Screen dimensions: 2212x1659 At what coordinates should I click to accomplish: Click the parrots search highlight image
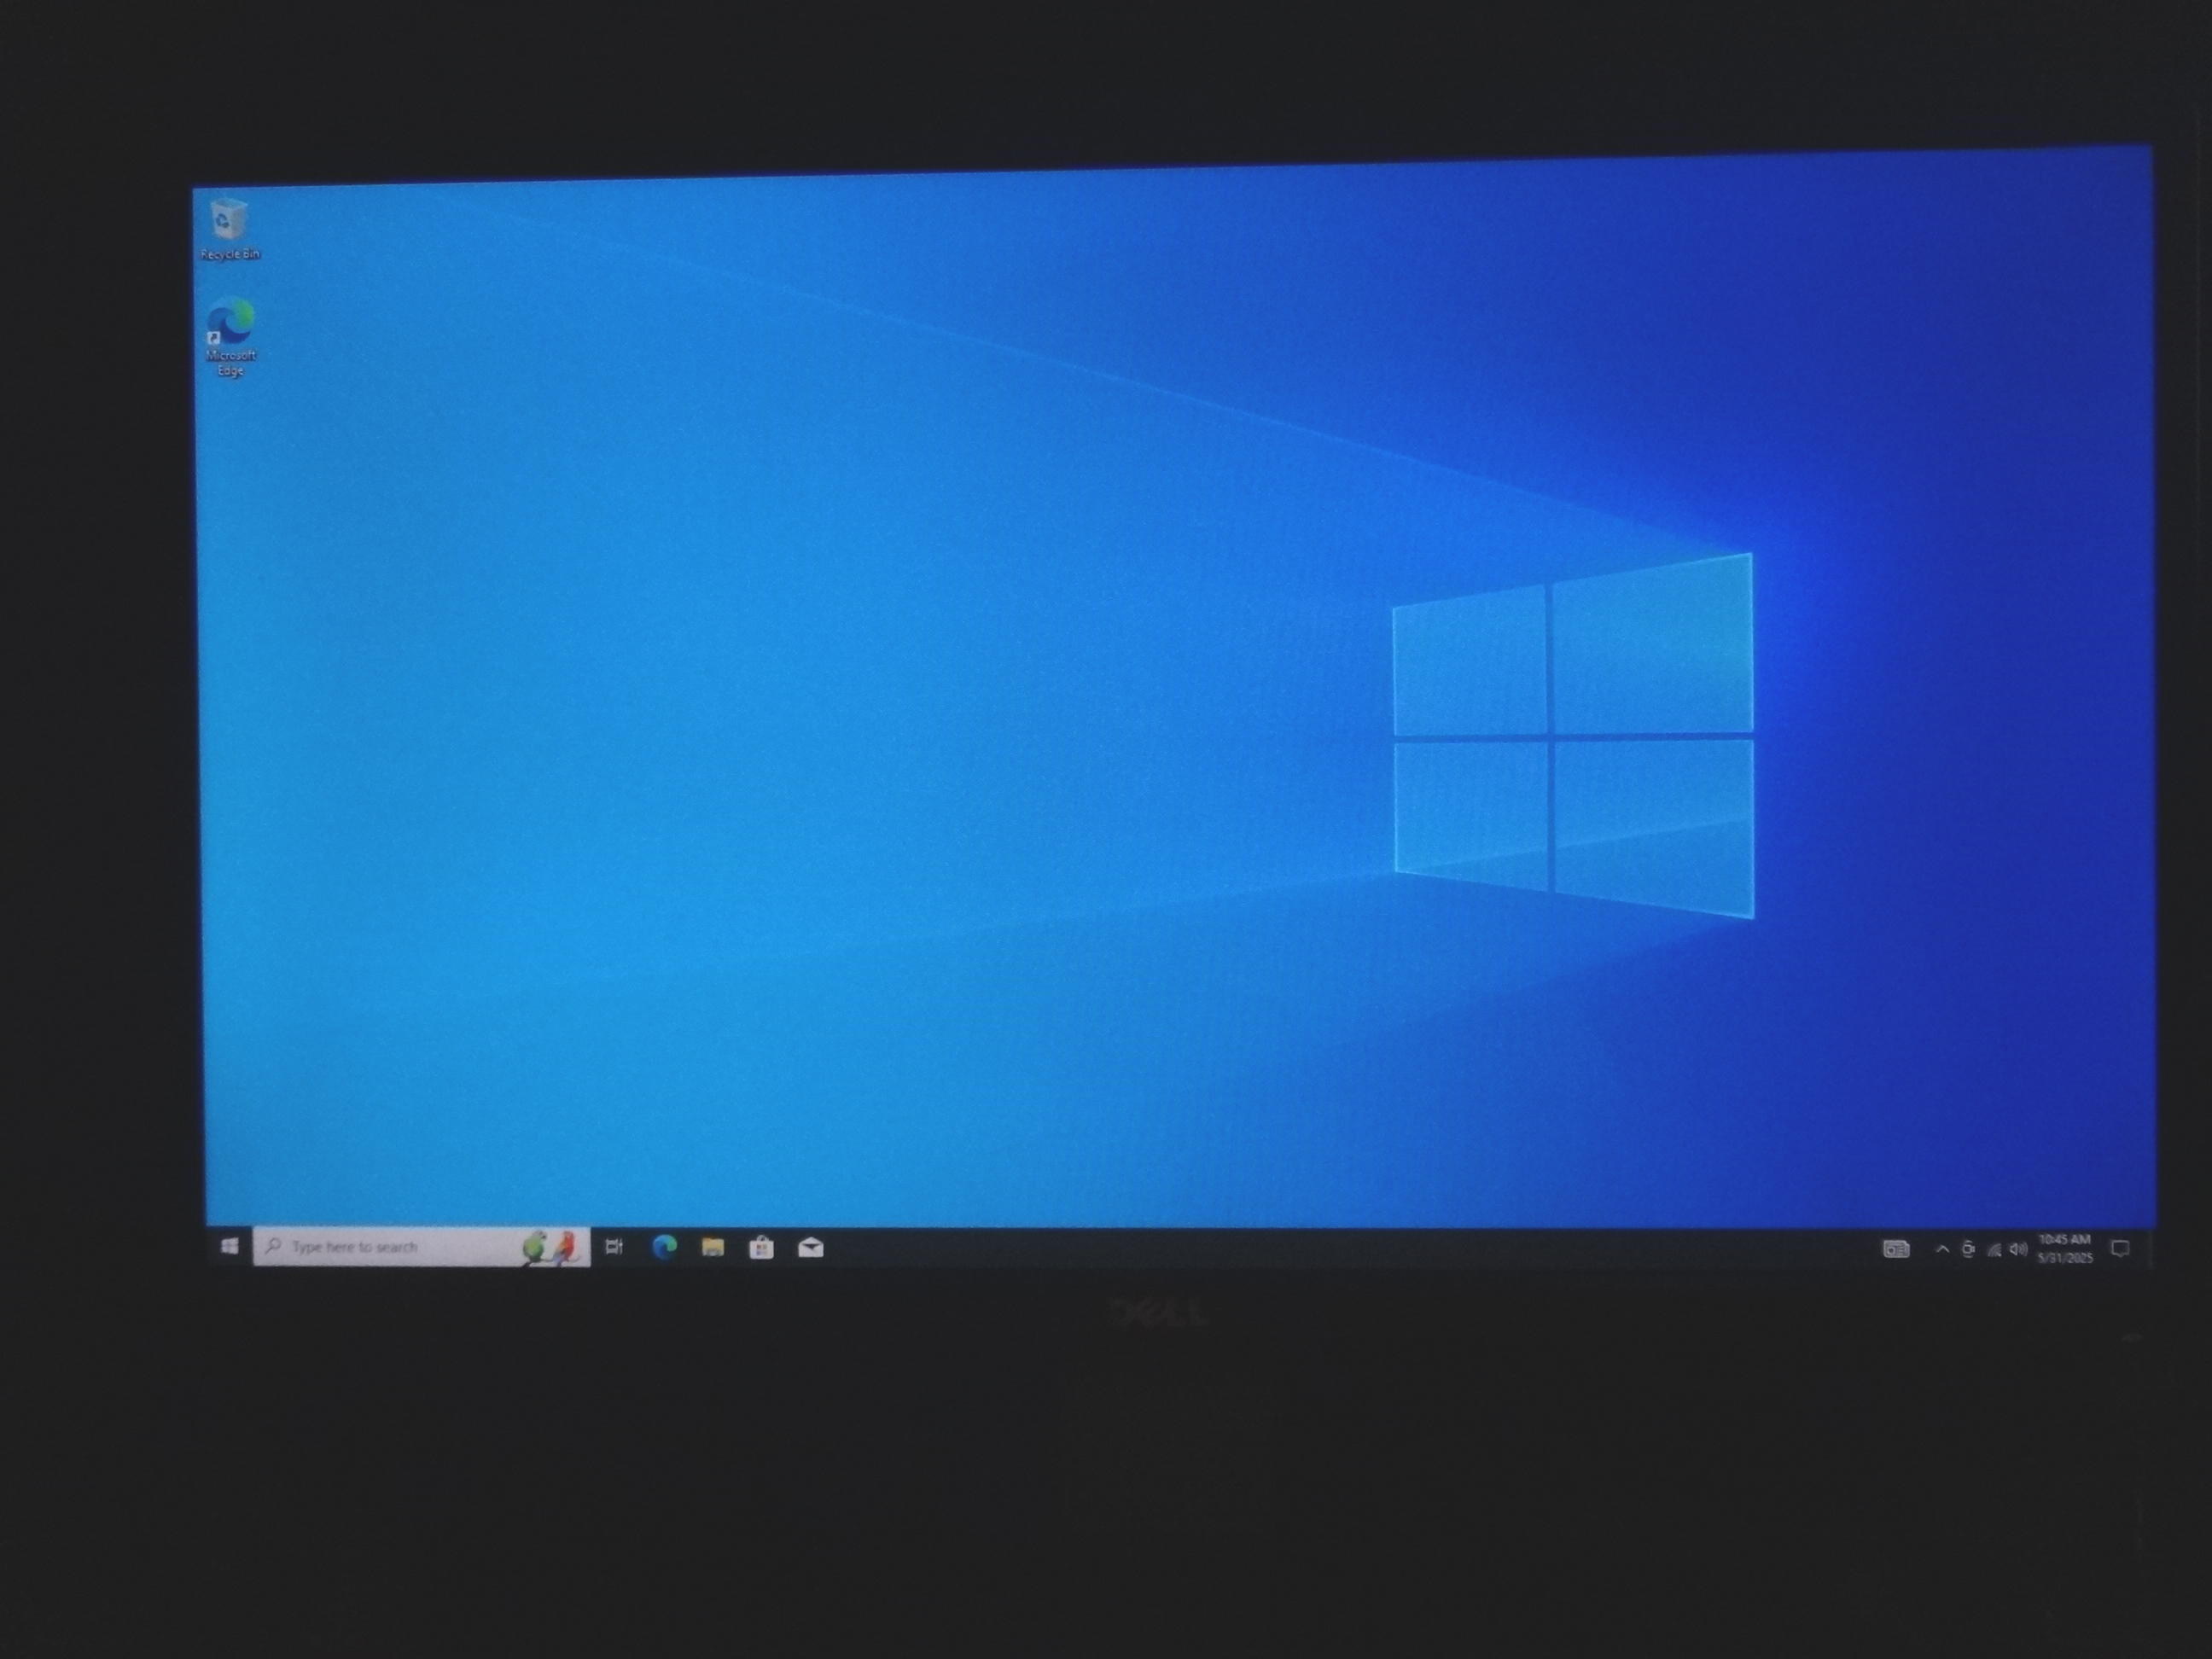click(551, 1247)
